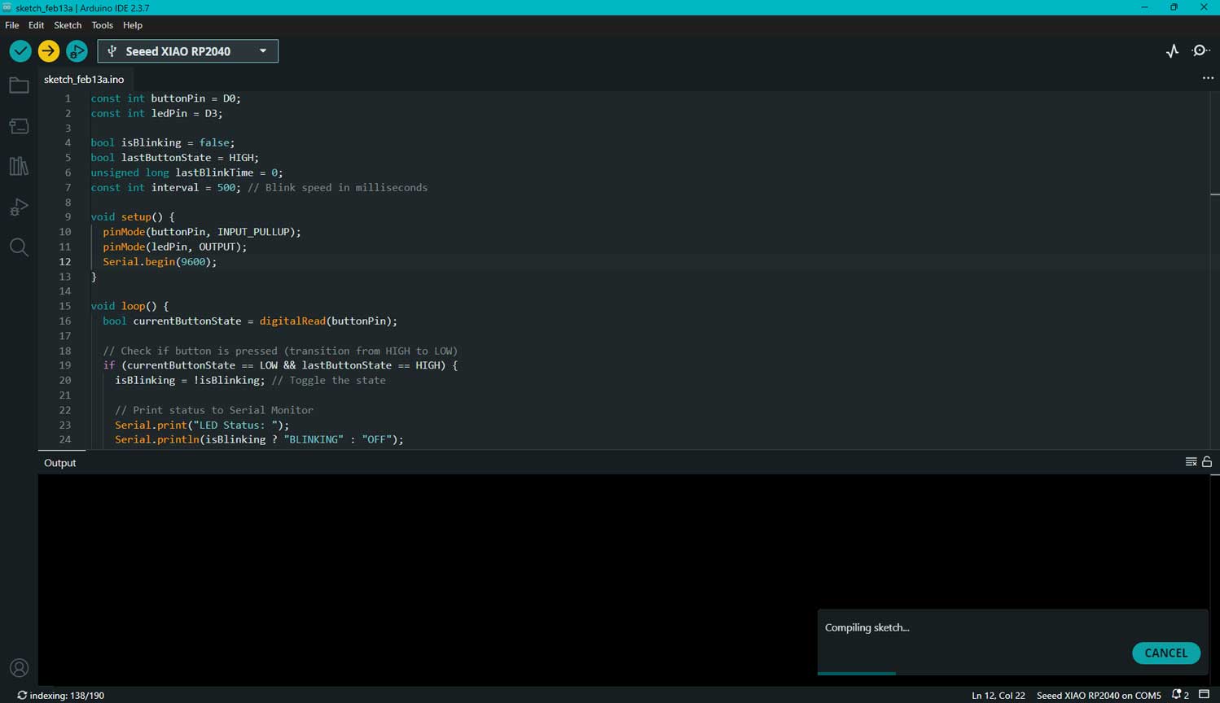Click the 'const int ledPin = D3;' line
The image size is (1220, 703).
point(157,113)
